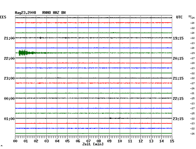Screen dimensions: 196x149
Task: Click the UTC column heading
Action: 179,17
